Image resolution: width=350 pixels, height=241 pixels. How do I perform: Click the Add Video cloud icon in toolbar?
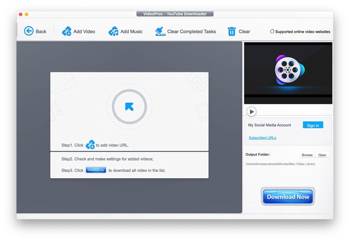[67, 31]
